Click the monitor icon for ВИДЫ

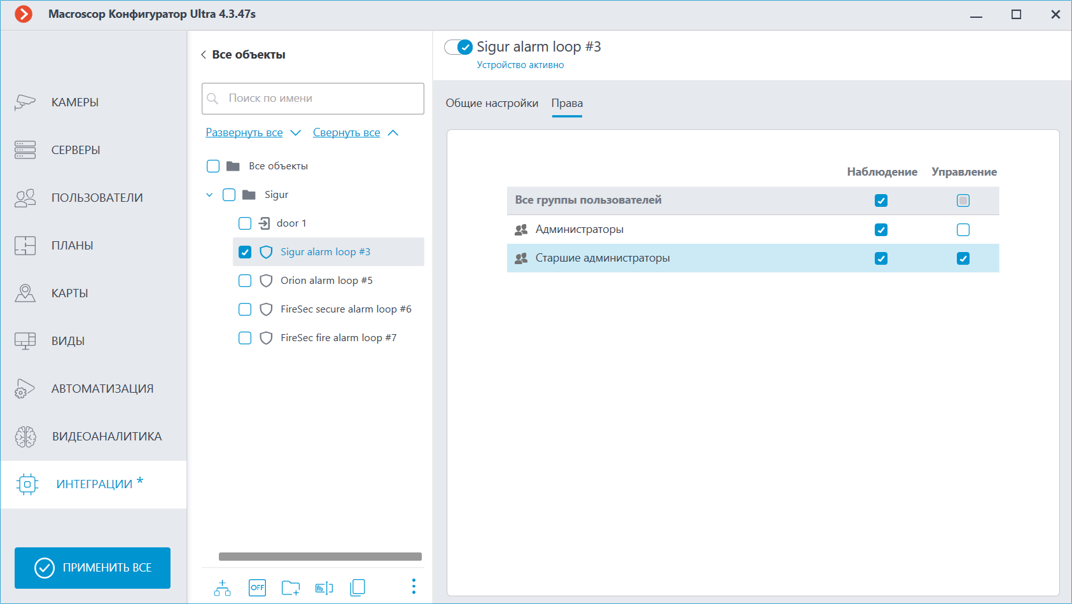25,341
